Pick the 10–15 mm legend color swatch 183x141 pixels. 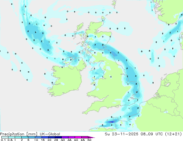pos(38,137)
